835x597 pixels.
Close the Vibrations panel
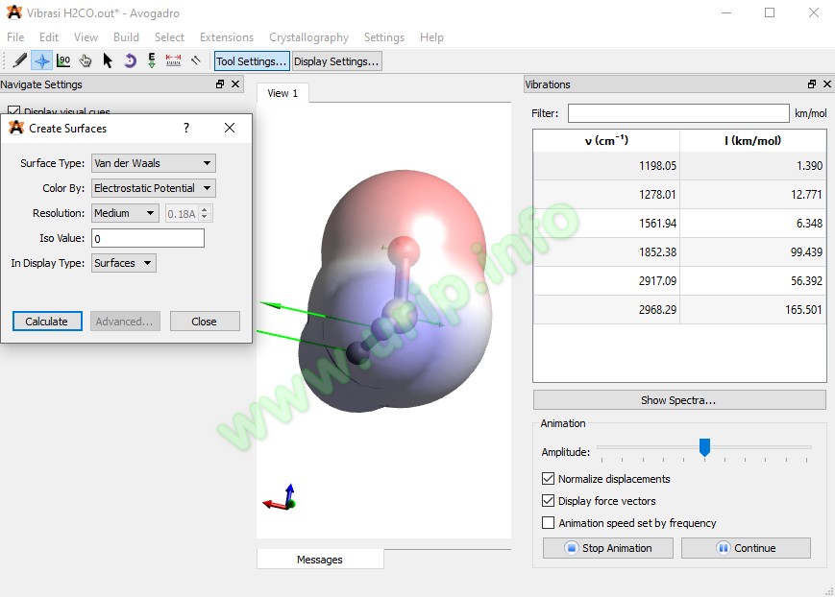[827, 84]
